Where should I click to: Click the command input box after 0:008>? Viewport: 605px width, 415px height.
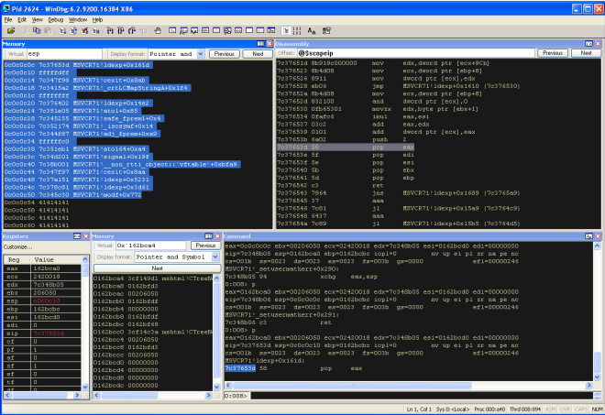pyautogui.click(x=412, y=395)
